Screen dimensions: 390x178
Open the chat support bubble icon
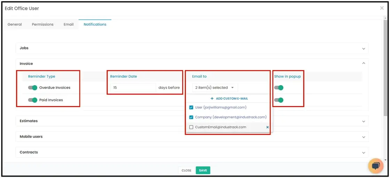(x=376, y=166)
